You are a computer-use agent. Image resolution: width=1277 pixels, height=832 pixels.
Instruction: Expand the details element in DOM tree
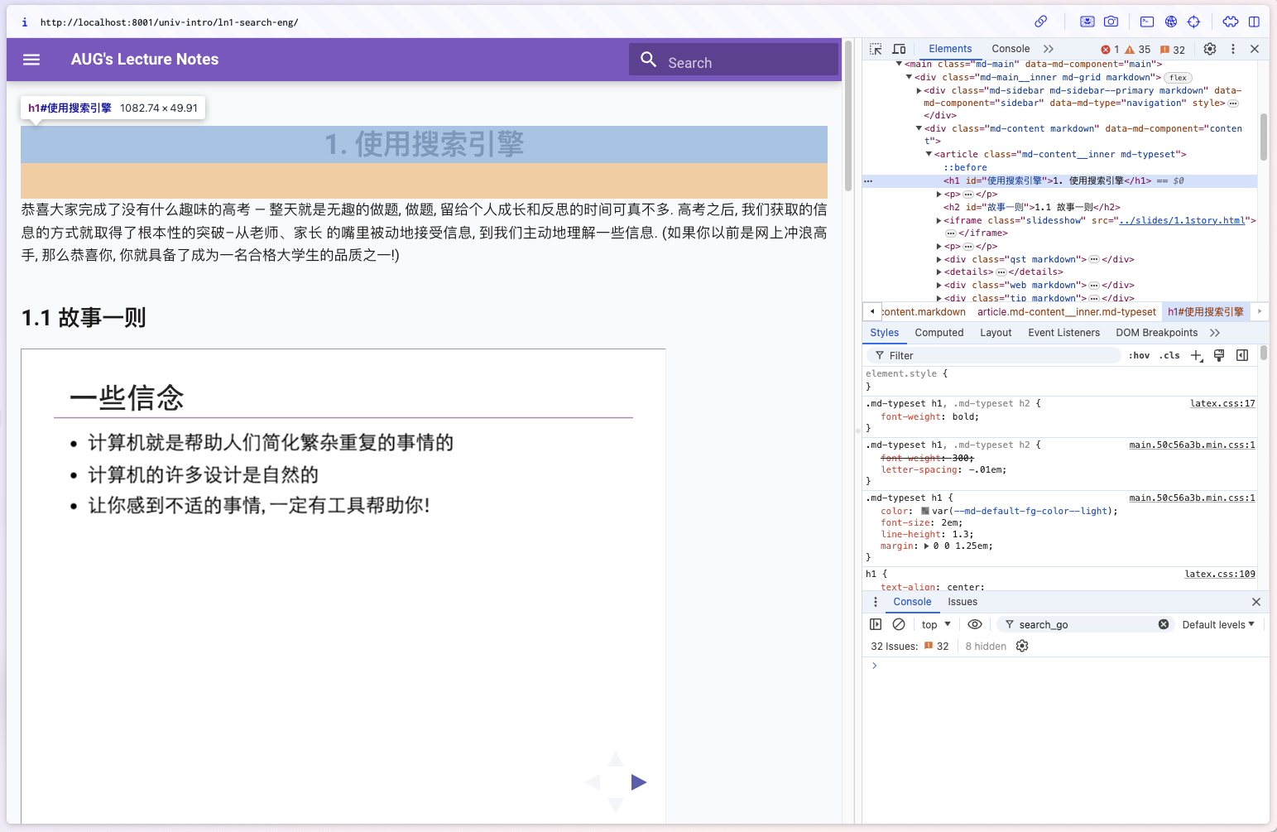click(x=939, y=272)
